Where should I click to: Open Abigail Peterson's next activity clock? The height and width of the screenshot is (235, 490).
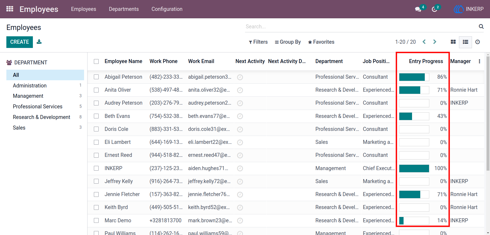click(240, 77)
